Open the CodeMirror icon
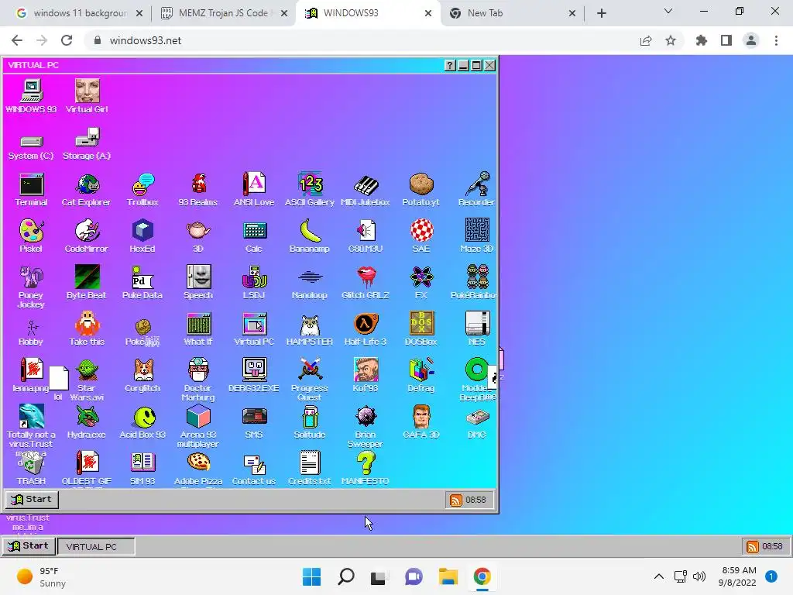The image size is (793, 595). pyautogui.click(x=87, y=236)
